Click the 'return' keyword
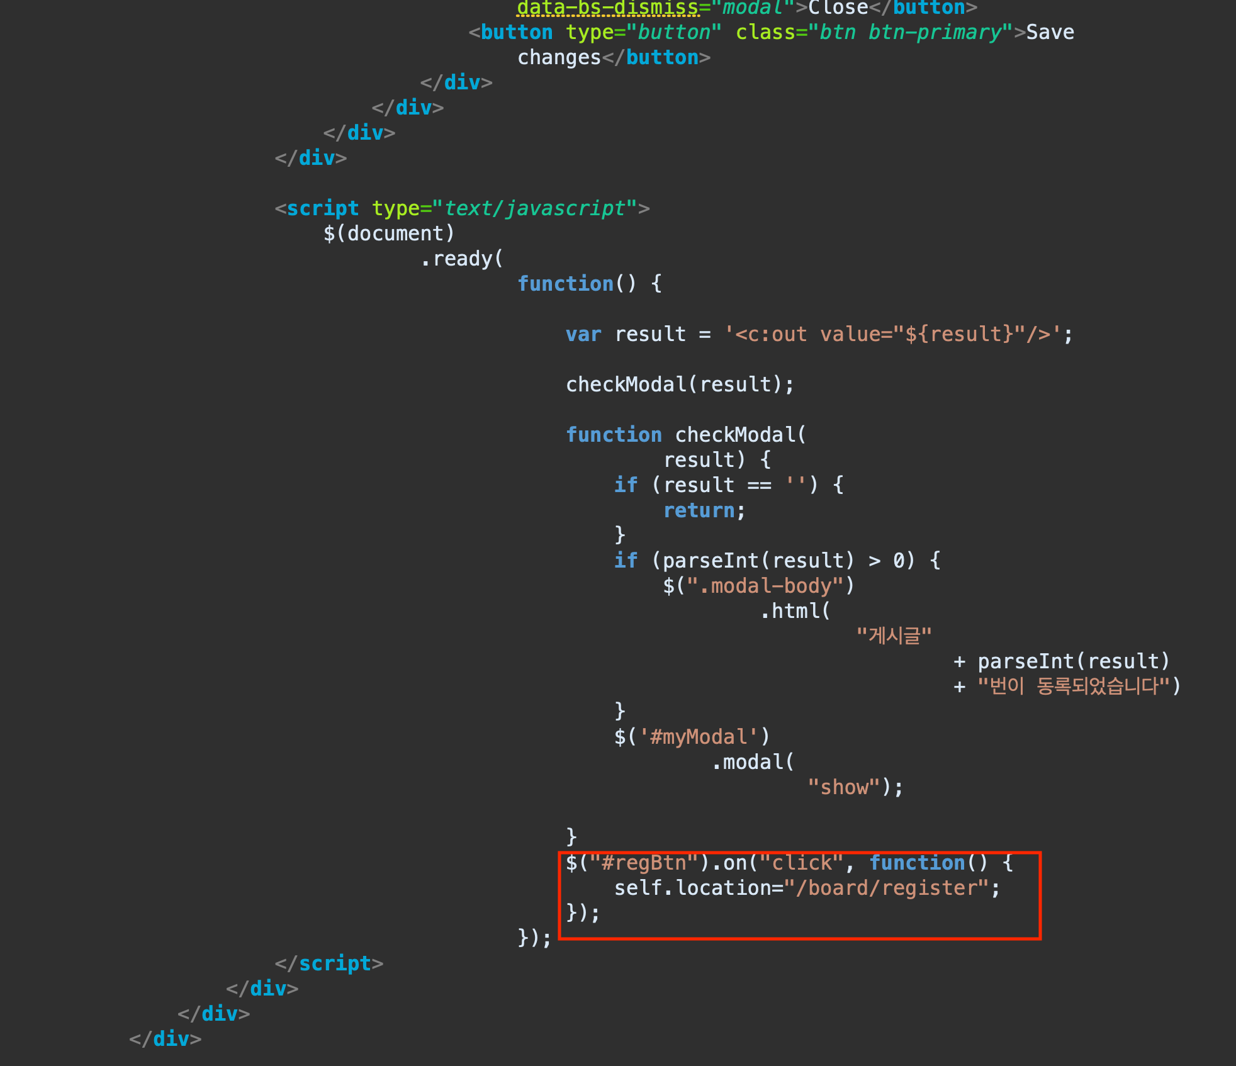 [699, 510]
